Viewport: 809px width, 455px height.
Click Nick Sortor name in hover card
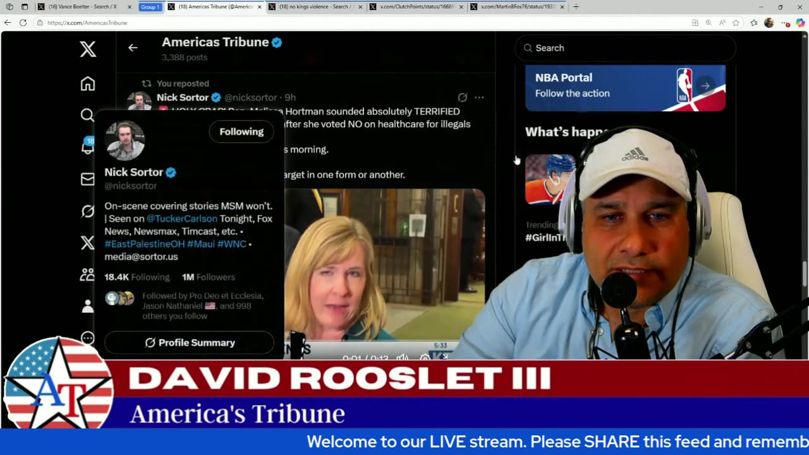click(x=134, y=172)
